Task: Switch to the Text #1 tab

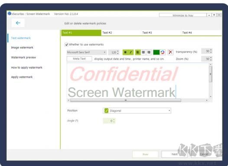Action: pos(81,32)
